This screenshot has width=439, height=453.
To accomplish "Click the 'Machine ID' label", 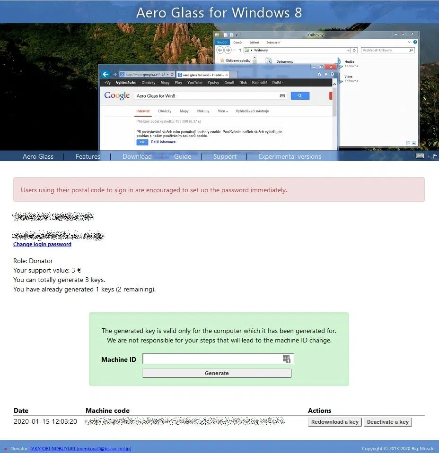I will [119, 359].
